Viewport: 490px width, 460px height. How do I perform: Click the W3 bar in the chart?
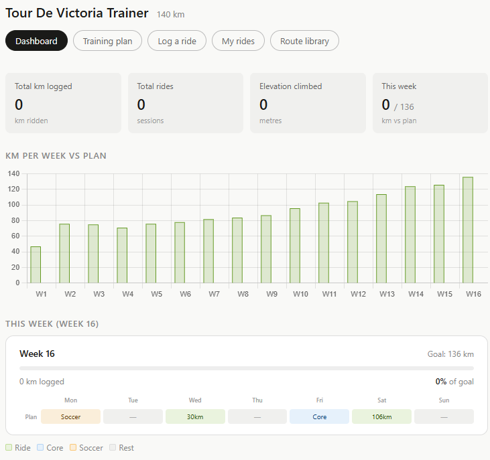tap(93, 254)
